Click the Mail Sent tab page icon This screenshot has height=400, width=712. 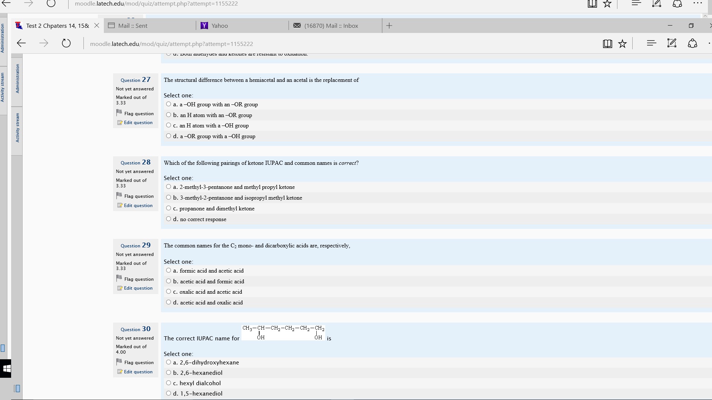pyautogui.click(x=111, y=26)
